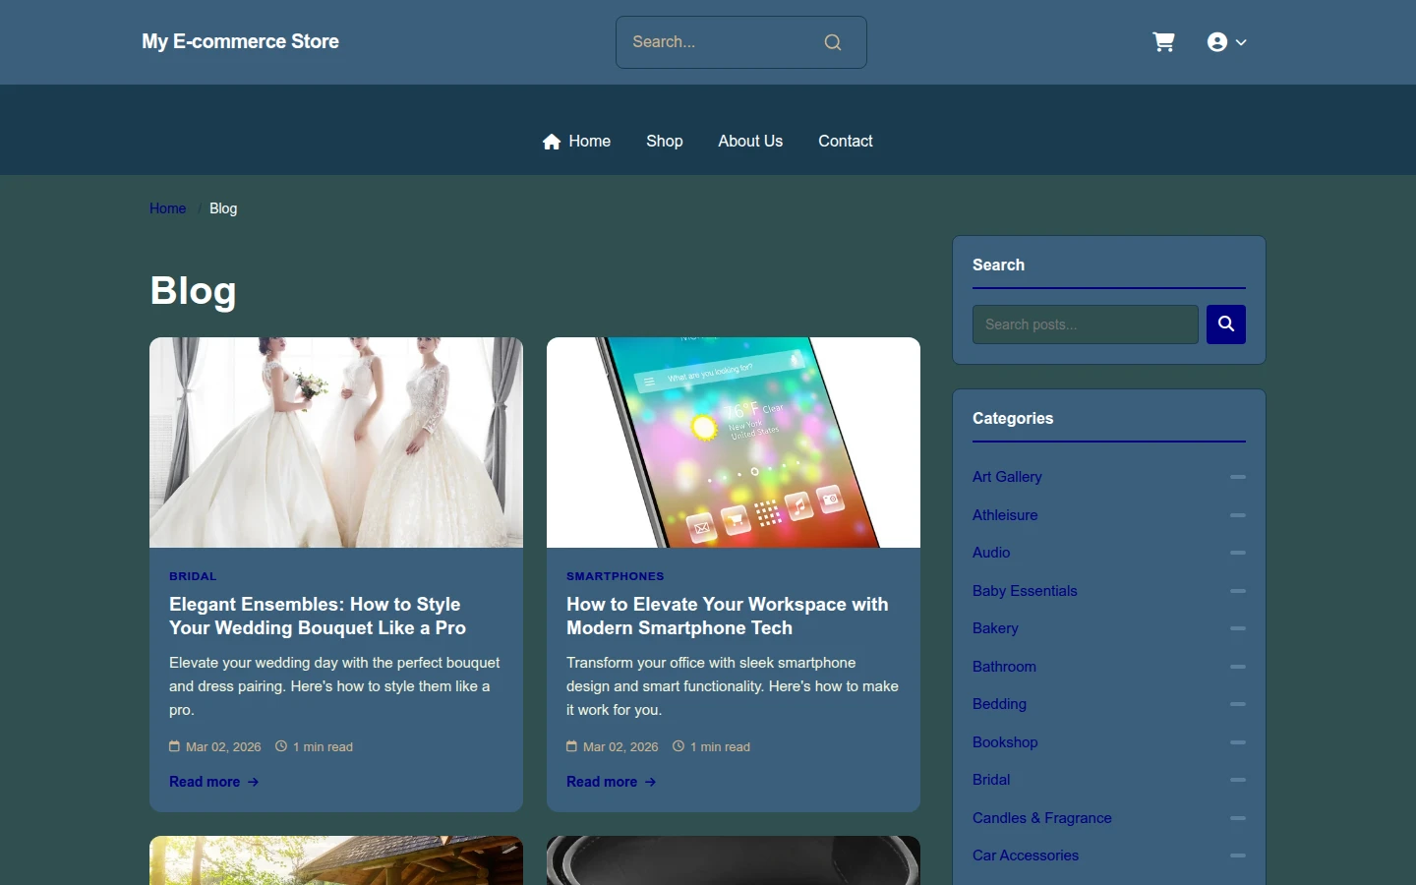Image resolution: width=1416 pixels, height=885 pixels.
Task: Read more of the wedding bouquet post
Action: 213,782
